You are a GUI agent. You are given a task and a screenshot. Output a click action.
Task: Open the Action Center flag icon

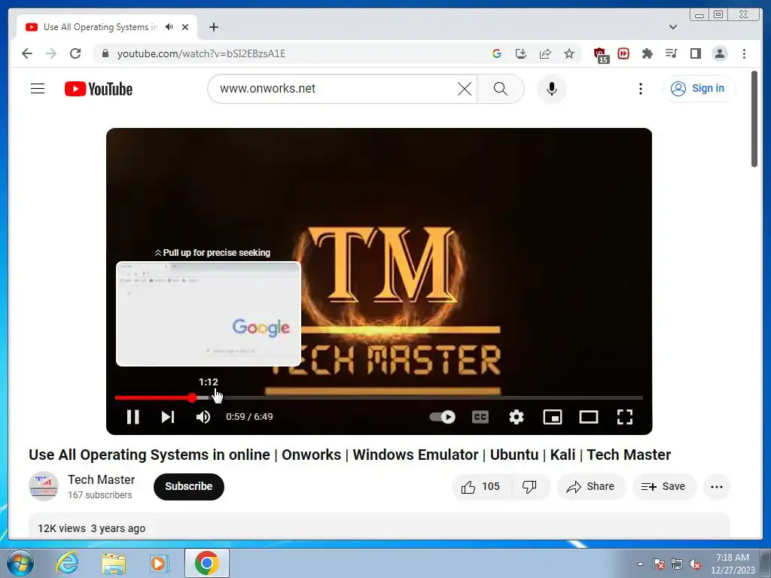coord(659,564)
